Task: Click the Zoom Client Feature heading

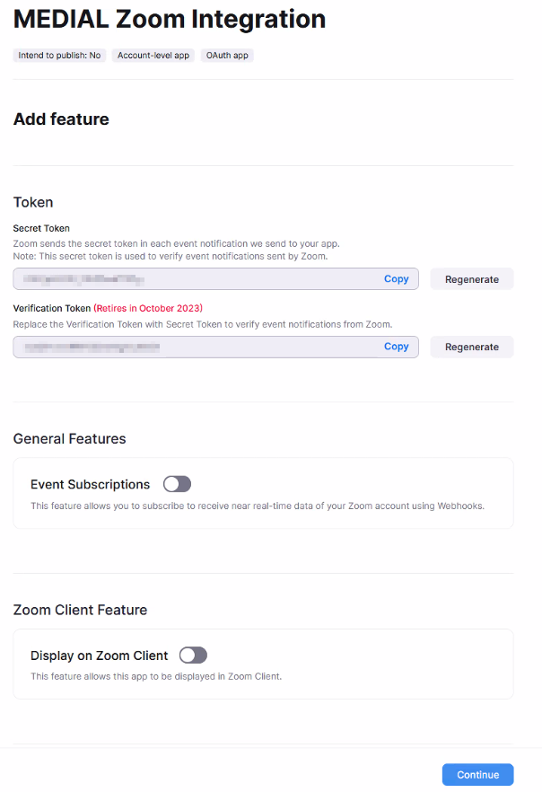Action: [80, 610]
